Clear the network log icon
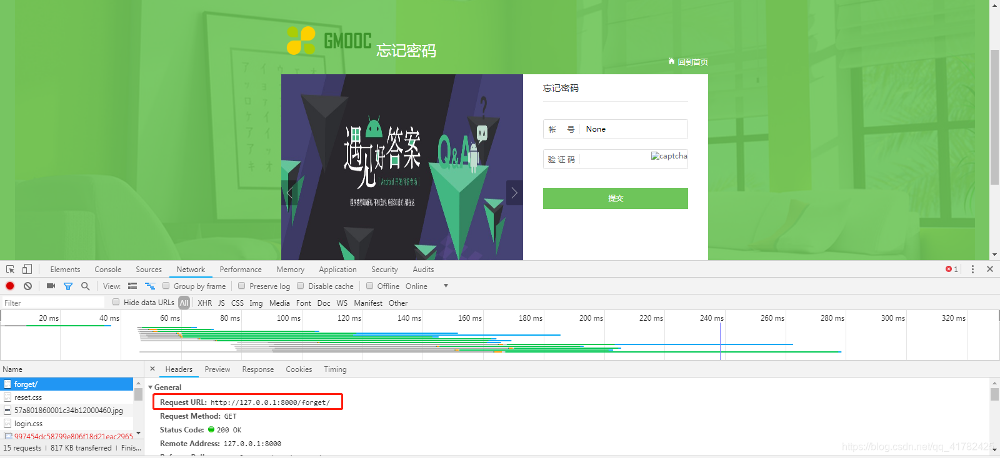 click(27, 286)
